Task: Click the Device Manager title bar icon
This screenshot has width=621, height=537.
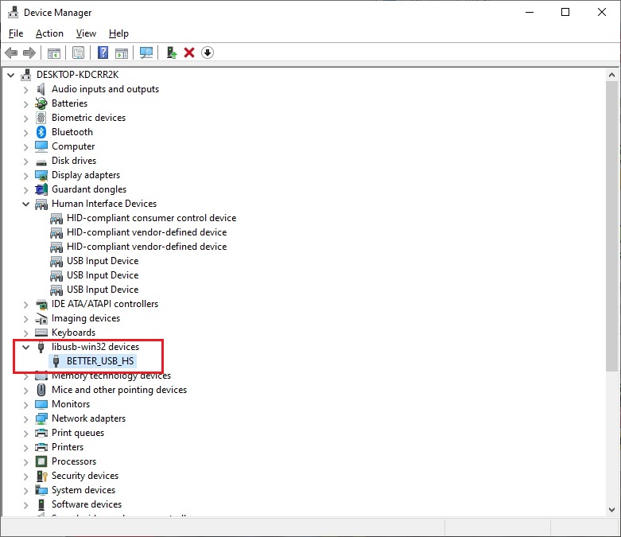Action: pos(13,13)
